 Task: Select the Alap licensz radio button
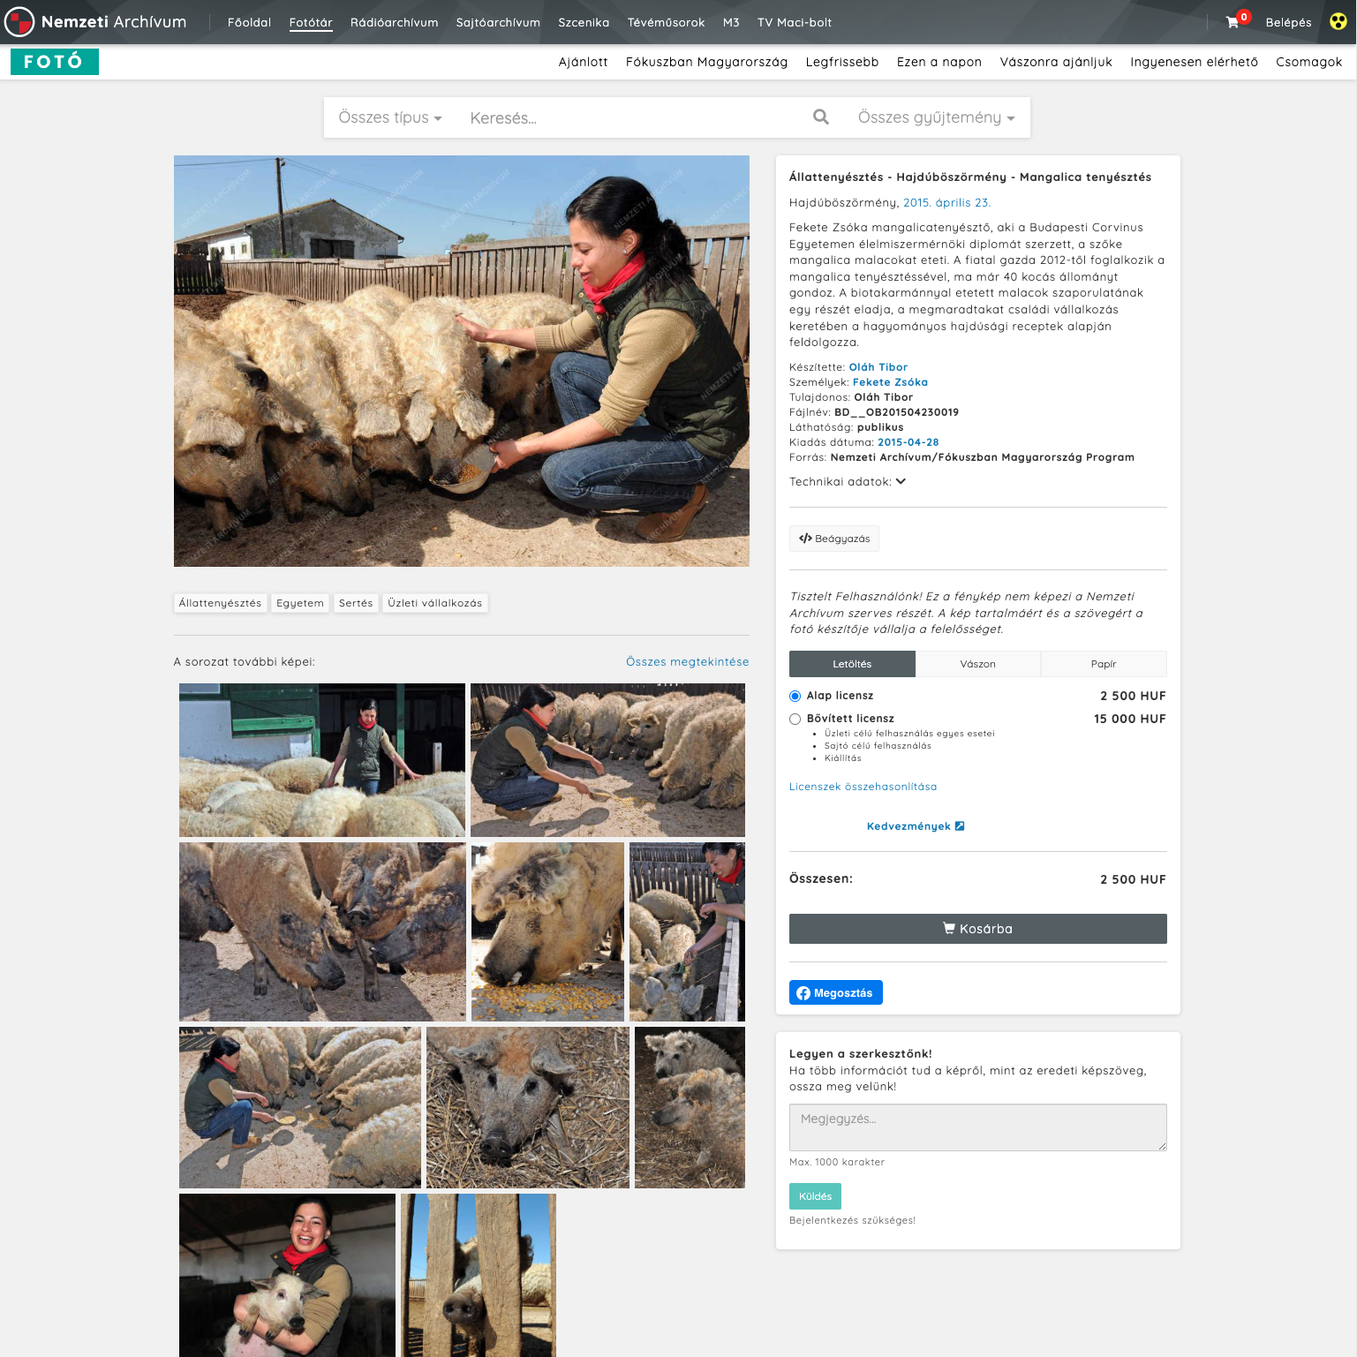pos(795,696)
